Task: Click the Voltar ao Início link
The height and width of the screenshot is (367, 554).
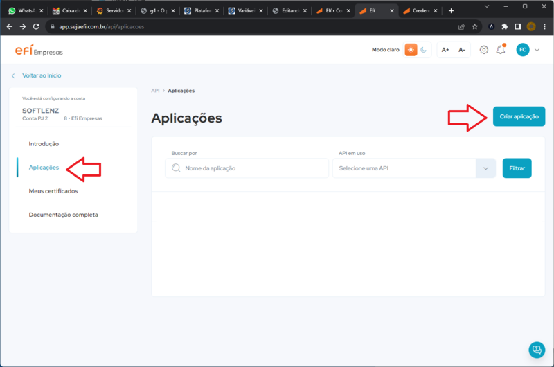Action: click(42, 75)
